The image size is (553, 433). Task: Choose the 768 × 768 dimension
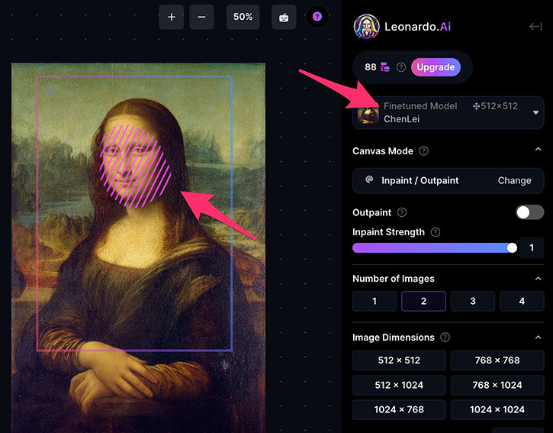coord(497,360)
